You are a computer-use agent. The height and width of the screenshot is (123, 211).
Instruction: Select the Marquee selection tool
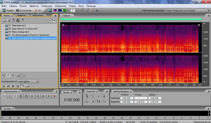[x=77, y=11]
